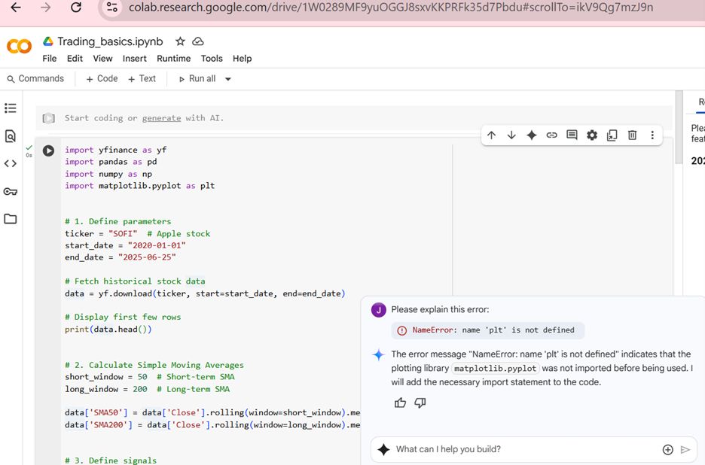The width and height of the screenshot is (705, 465).
Task: Click the Google Drive icon by title
Action: click(x=48, y=41)
